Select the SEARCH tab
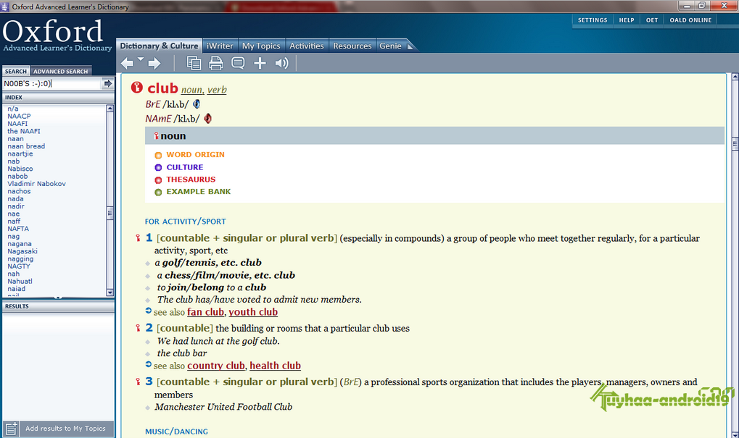Viewport: 739px width, 438px height. coord(16,72)
